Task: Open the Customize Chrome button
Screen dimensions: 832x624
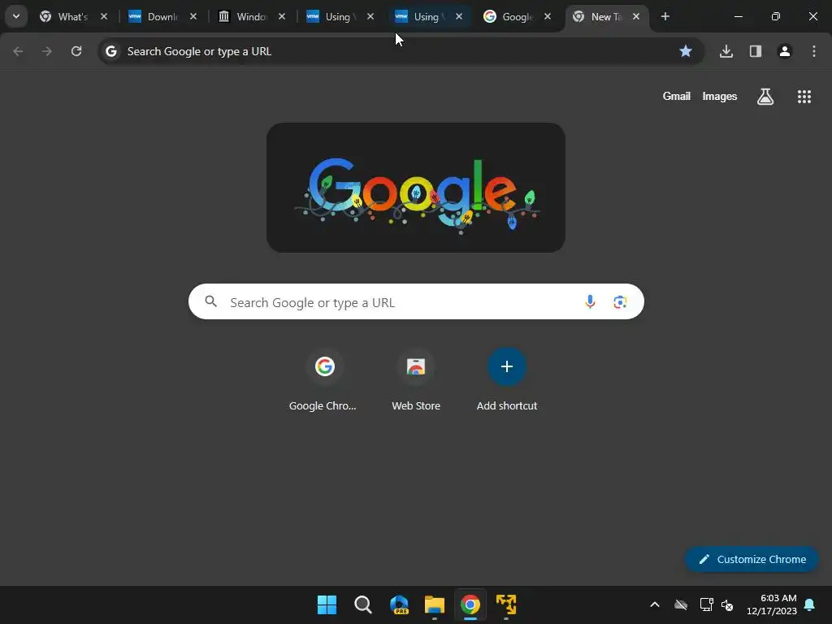Action: click(x=752, y=559)
